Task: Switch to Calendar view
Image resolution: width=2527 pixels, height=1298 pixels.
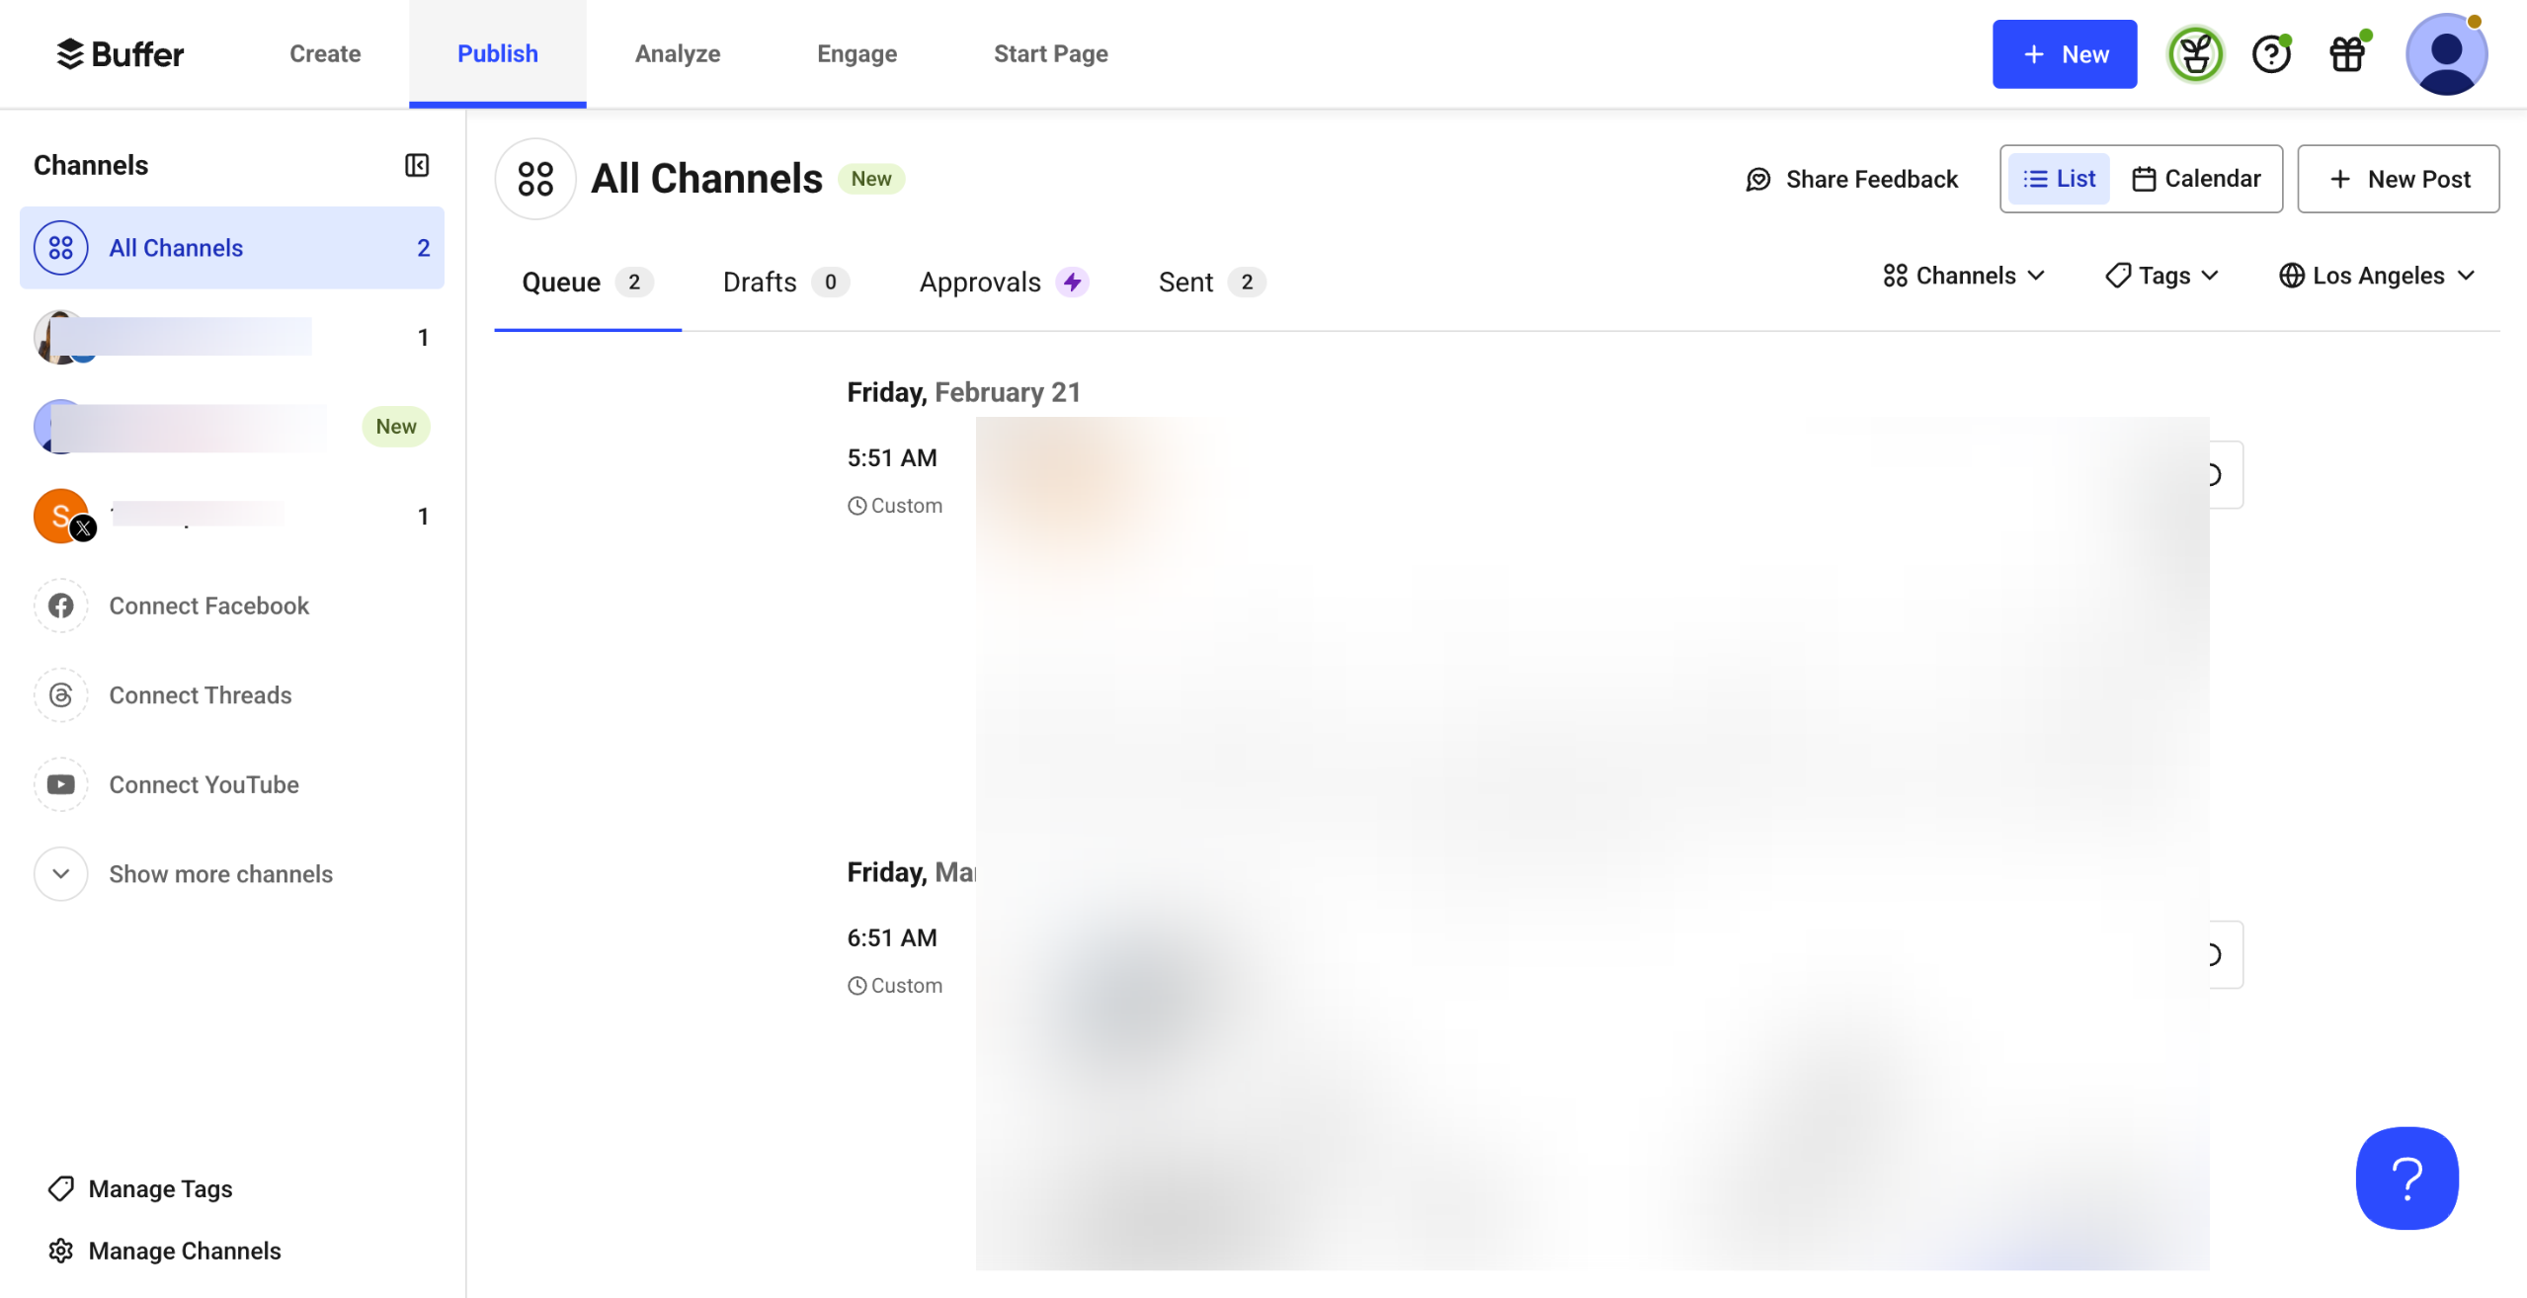Action: 2197,179
